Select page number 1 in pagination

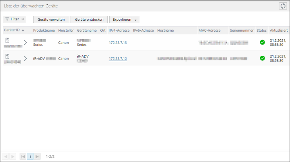tap(30, 157)
